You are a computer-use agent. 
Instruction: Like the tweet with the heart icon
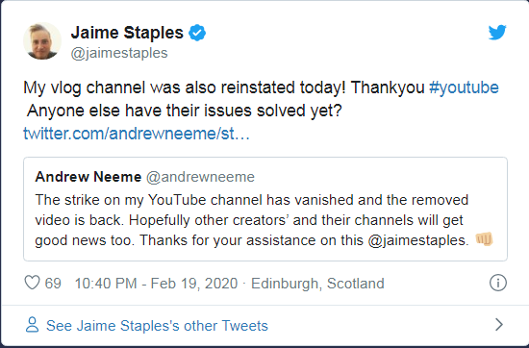click(x=33, y=283)
